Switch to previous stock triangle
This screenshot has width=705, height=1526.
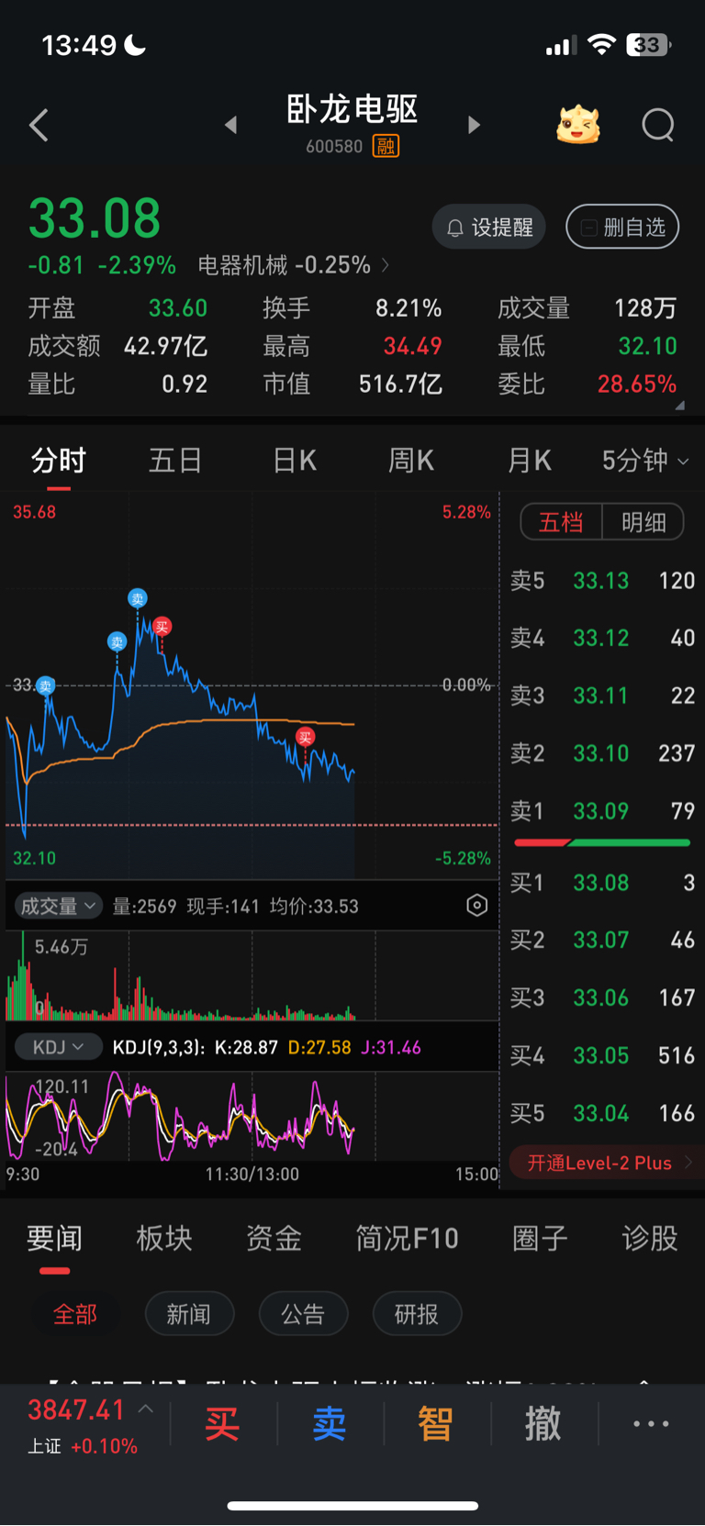(231, 125)
